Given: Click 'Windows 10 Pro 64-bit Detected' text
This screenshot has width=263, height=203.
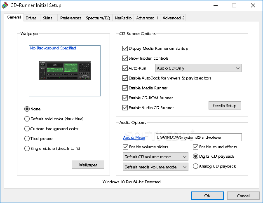Looking at the screenshot, I should click(131, 182).
